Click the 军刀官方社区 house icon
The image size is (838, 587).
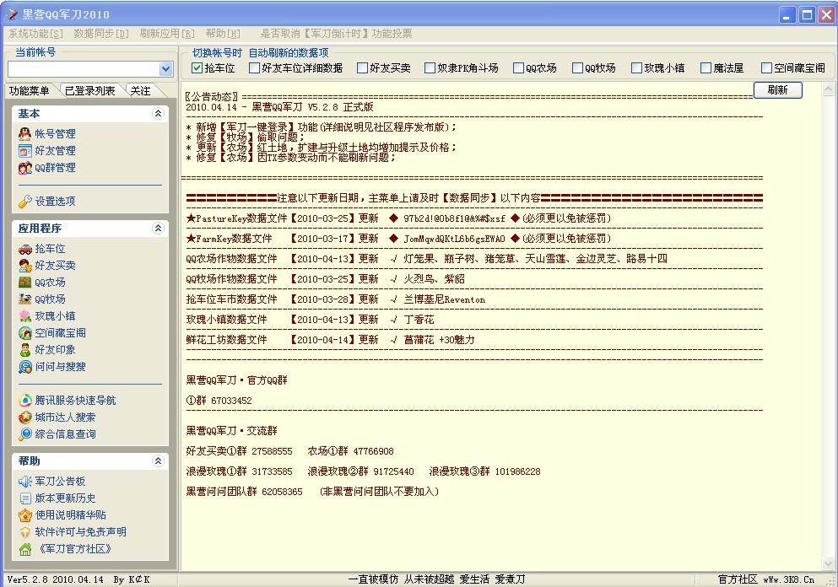click(x=25, y=549)
